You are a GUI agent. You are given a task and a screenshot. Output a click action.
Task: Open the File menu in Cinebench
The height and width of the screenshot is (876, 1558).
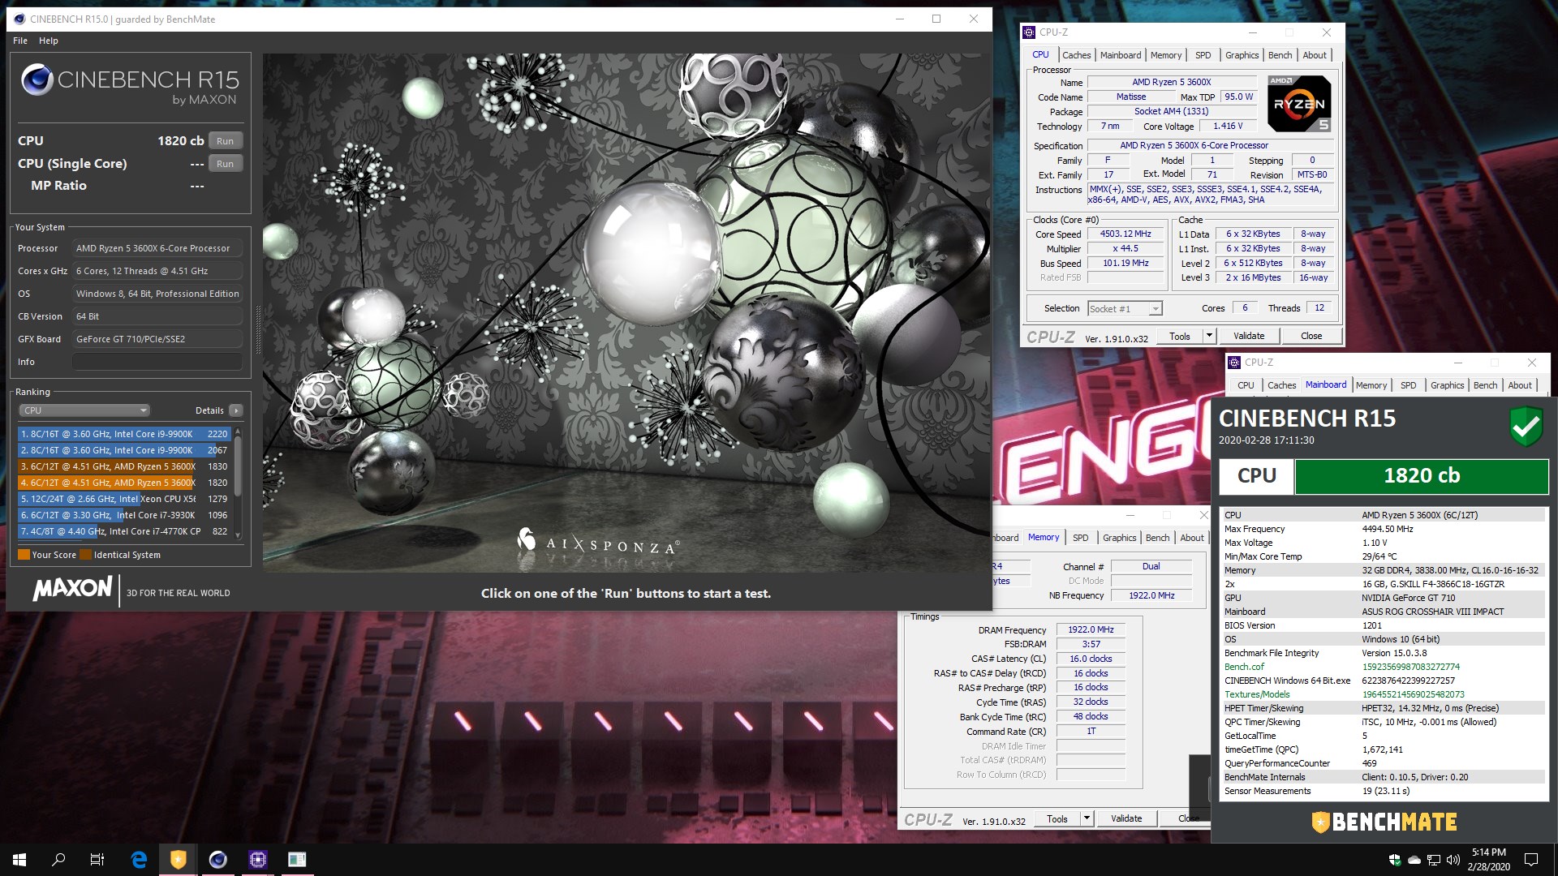click(x=20, y=41)
